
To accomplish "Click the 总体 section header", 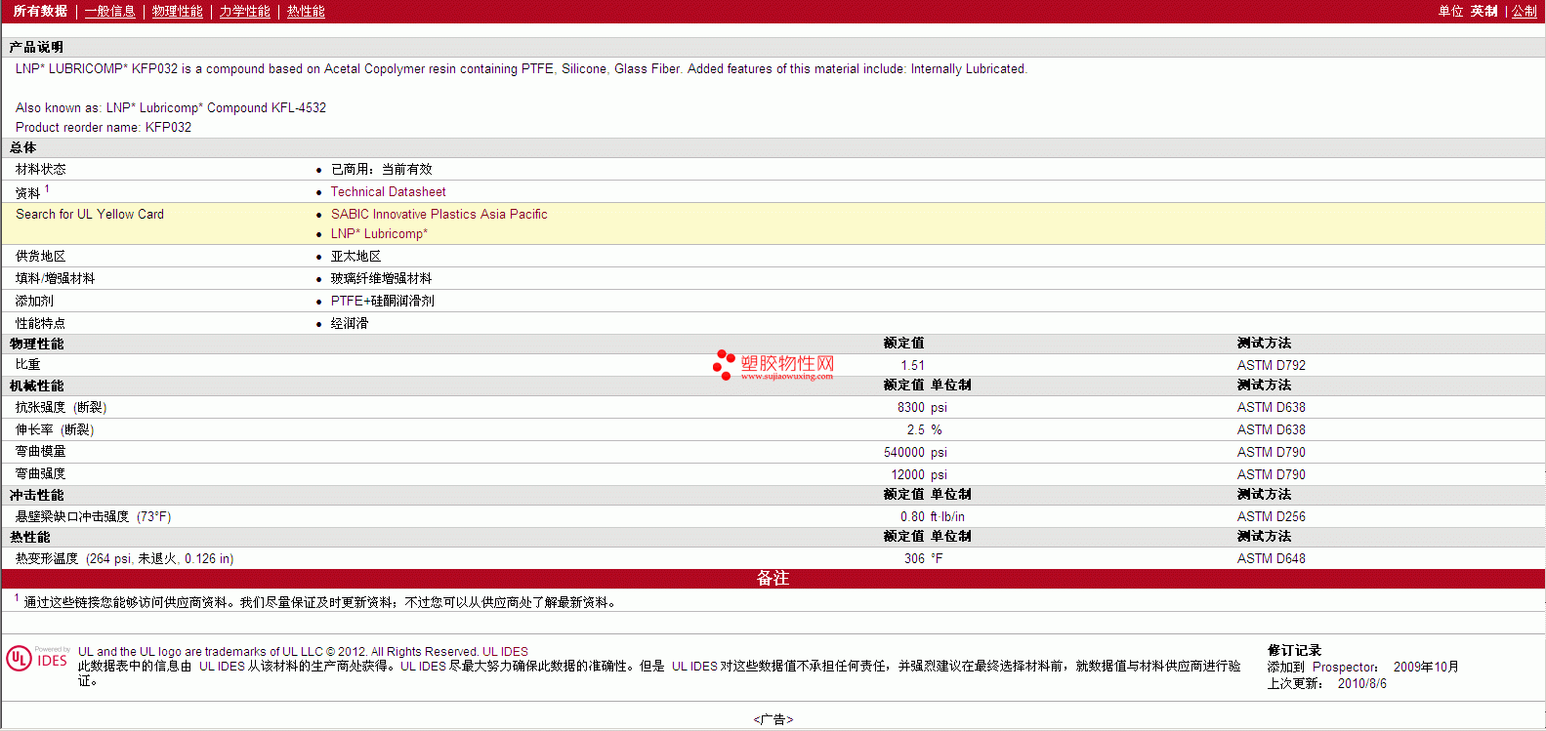I will pos(22,147).
